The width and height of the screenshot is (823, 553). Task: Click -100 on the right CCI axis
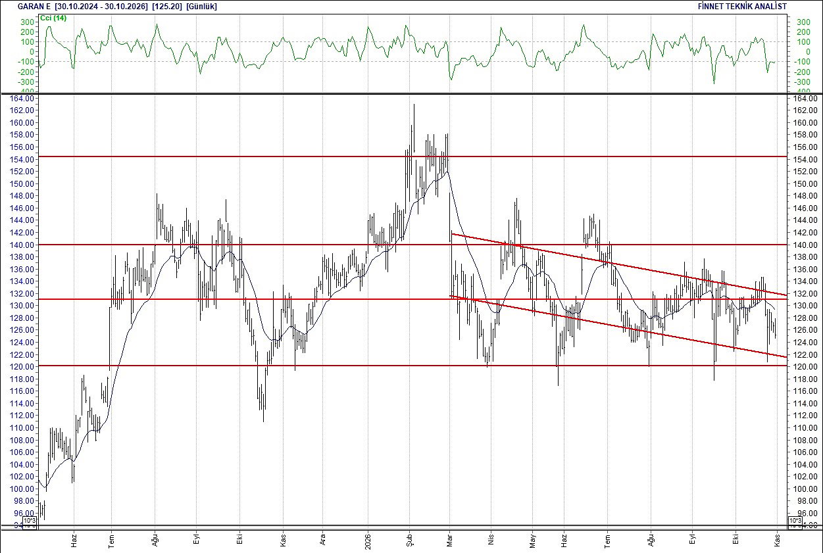[802, 61]
